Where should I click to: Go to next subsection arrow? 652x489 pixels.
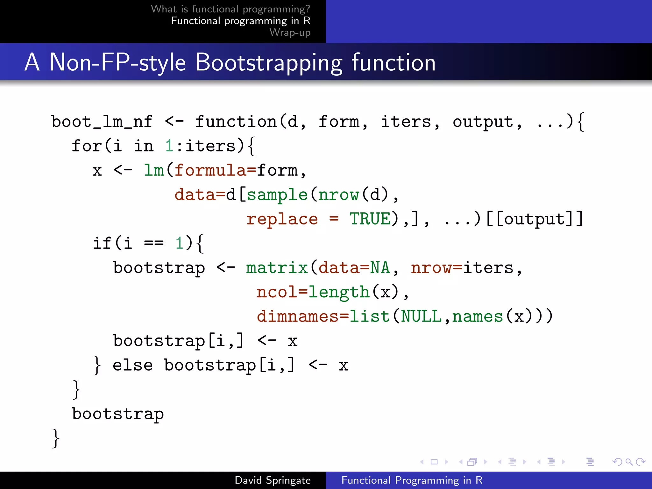[524, 462]
